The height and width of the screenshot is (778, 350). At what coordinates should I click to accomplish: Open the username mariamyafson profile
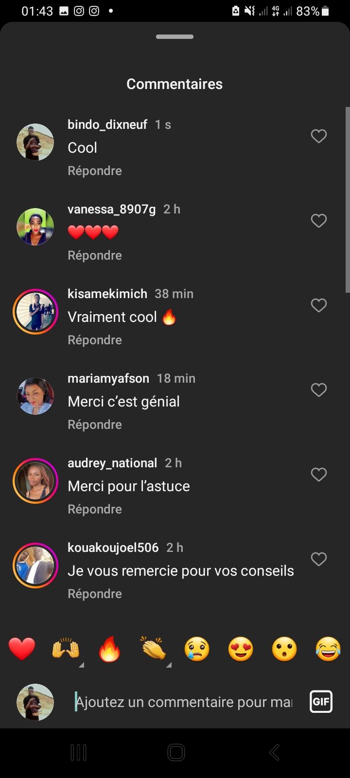108,378
